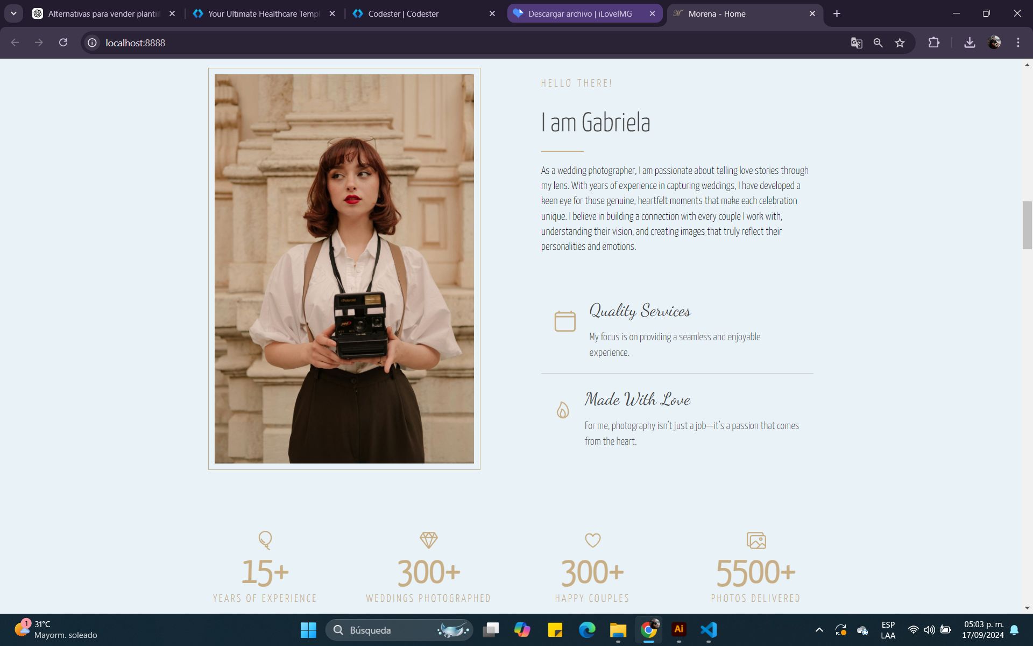Click the zoom magnifier icon in address bar
This screenshot has height=646, width=1033.
878,43
